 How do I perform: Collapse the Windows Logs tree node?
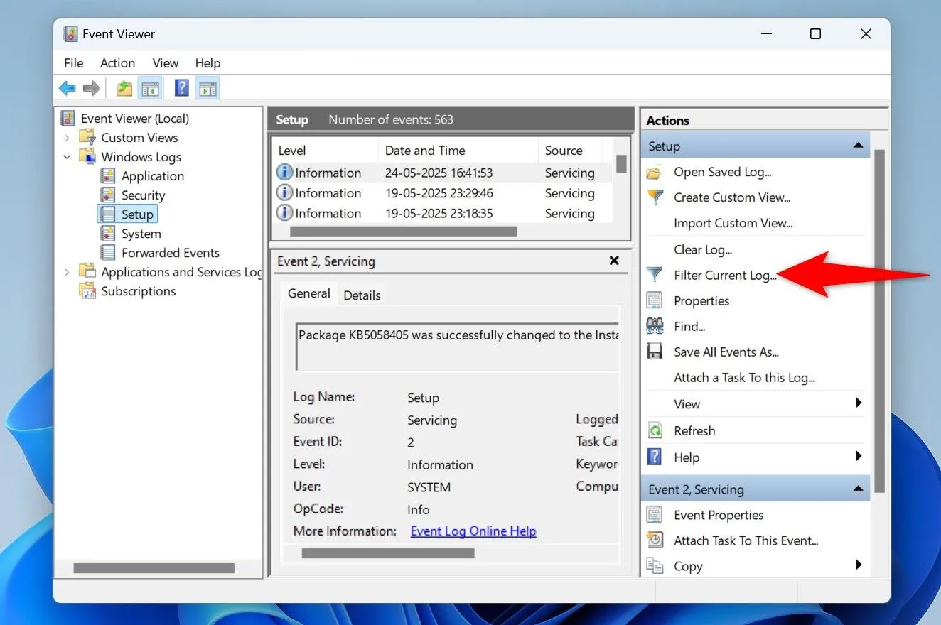[67, 156]
